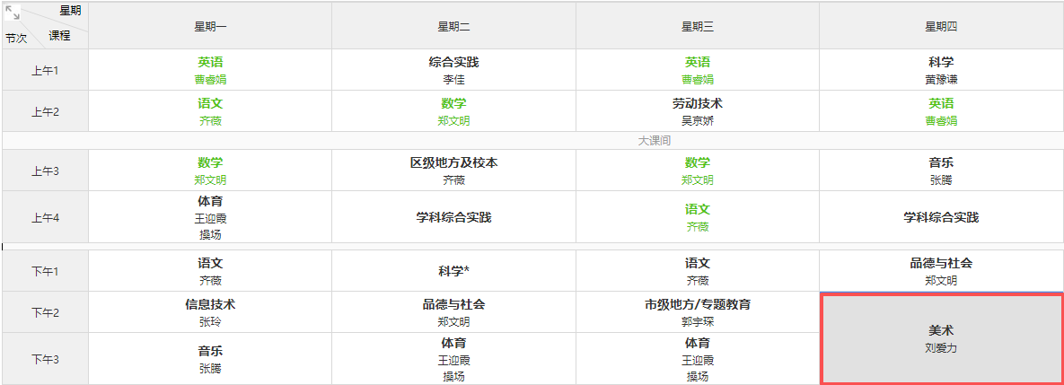The width and height of the screenshot is (1064, 385).
Task: Click the expand icon in the top-left corner
Action: click(13, 12)
